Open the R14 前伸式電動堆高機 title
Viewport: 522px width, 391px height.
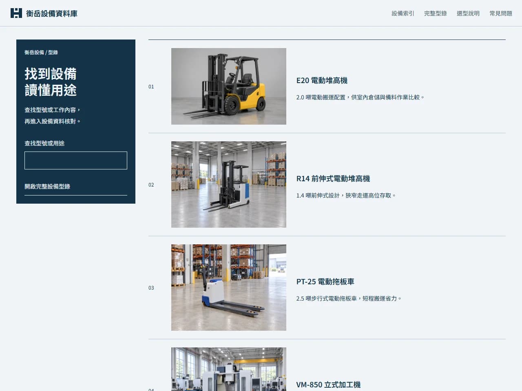click(333, 179)
